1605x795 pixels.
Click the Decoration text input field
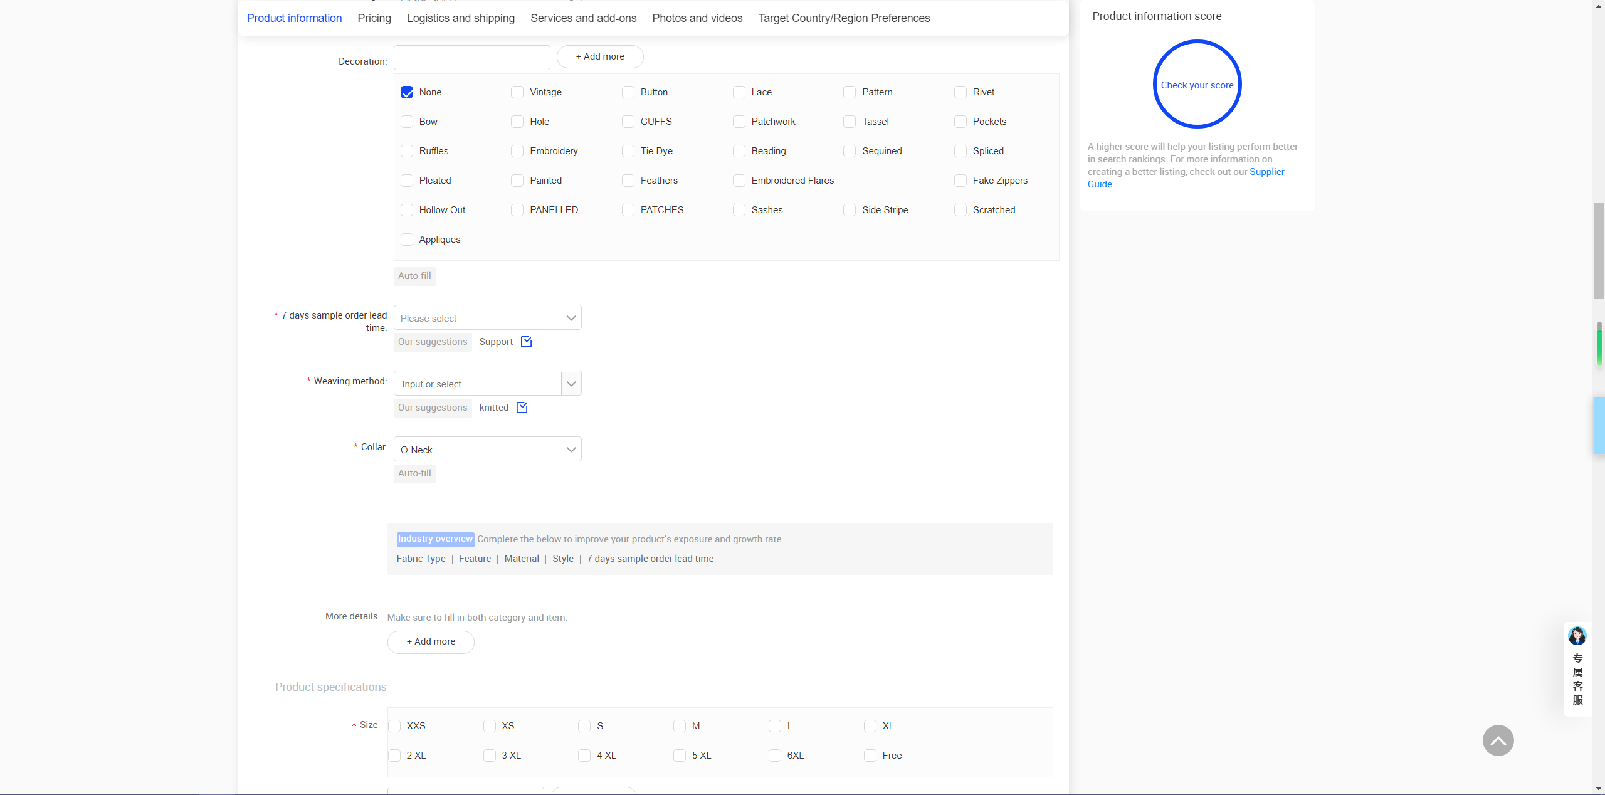[x=471, y=58]
